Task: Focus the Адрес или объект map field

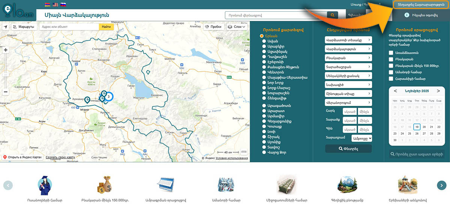Action: click(69, 27)
